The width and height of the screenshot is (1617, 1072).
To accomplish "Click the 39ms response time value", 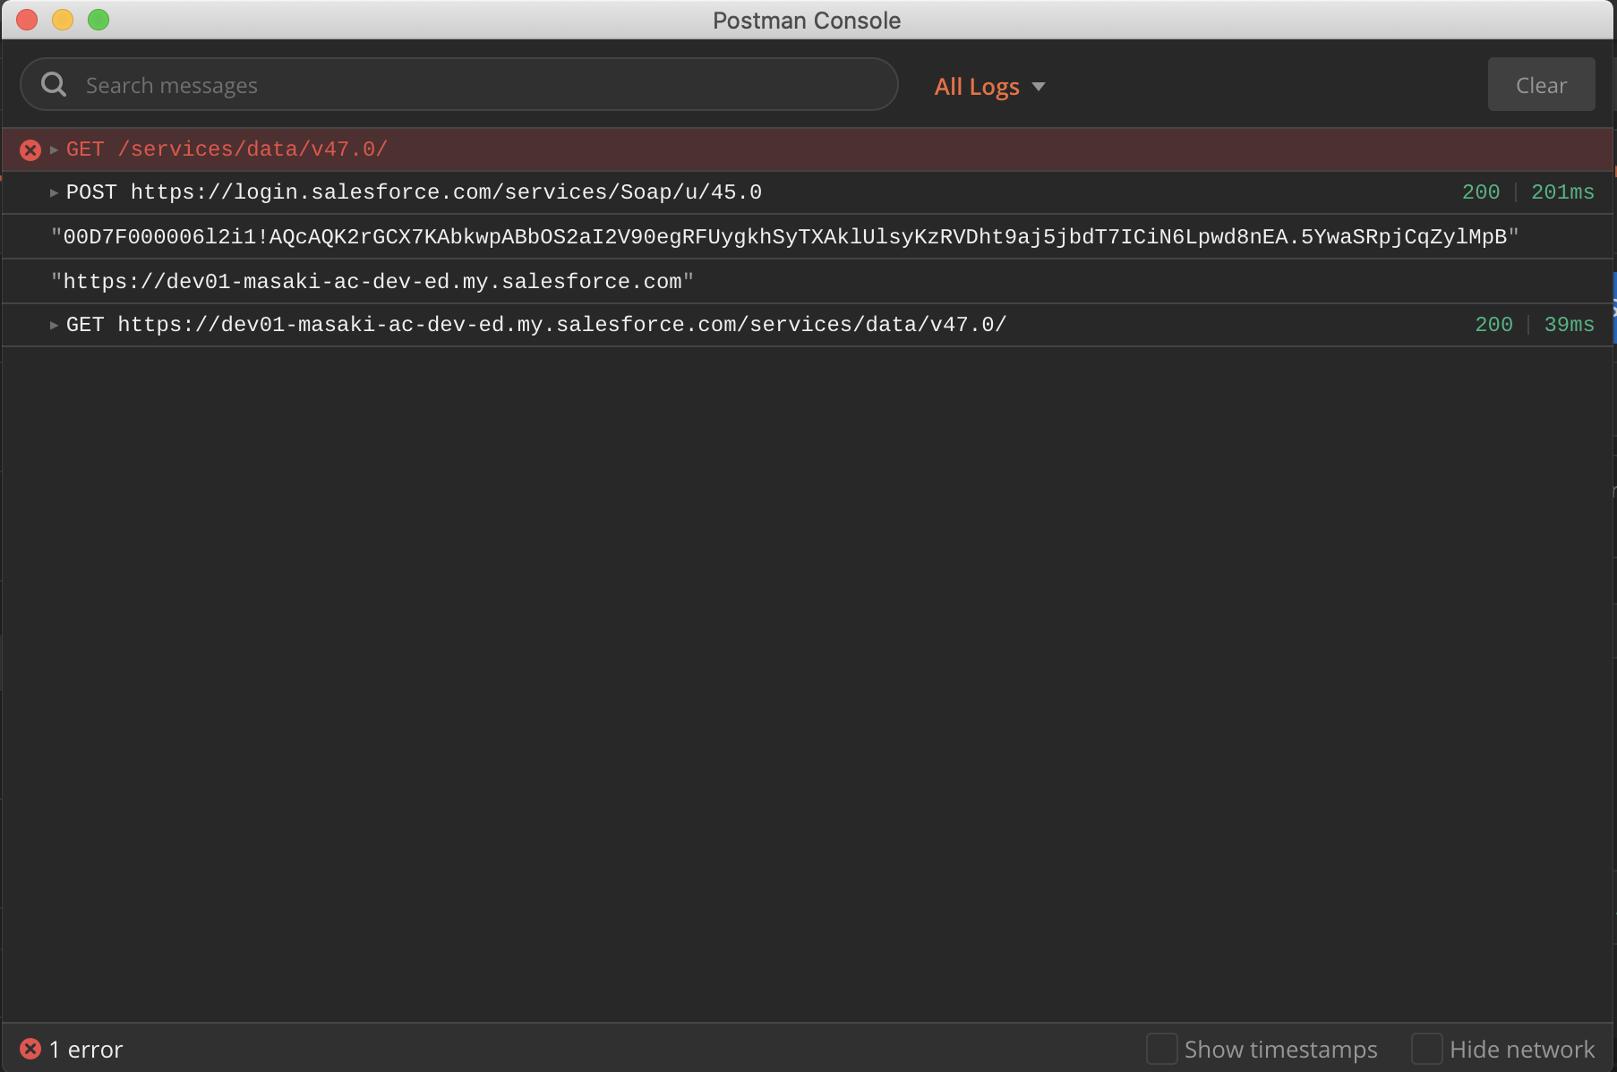I will [1569, 325].
